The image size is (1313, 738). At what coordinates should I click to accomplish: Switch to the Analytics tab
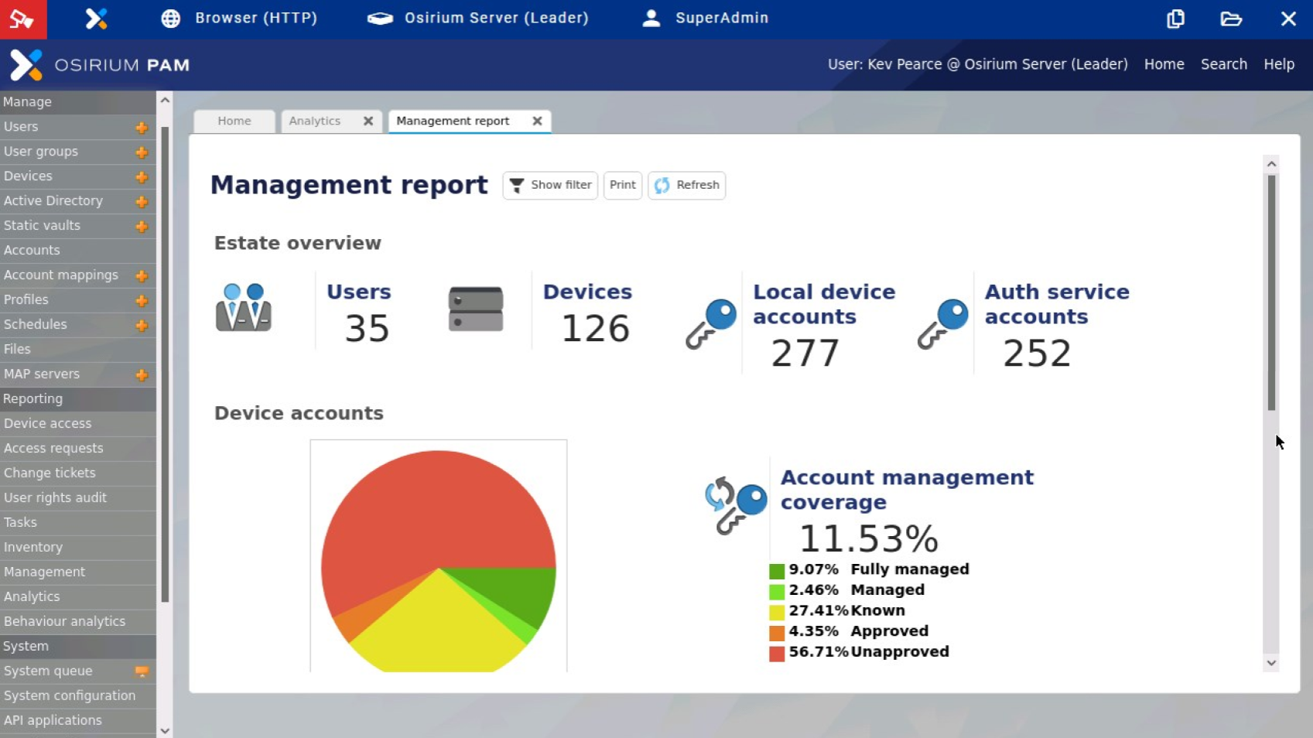click(x=315, y=121)
